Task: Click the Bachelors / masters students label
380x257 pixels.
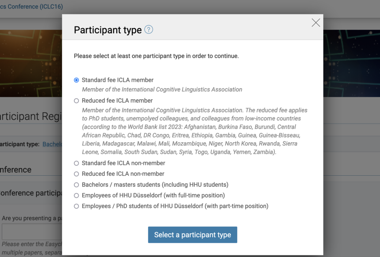Action: tap(155, 185)
